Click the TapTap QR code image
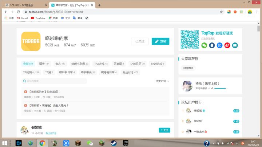Image resolution: width=262 pixels, height=147 pixels. [x=190, y=39]
